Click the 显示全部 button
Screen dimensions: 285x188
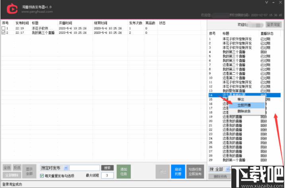(x=29, y=171)
